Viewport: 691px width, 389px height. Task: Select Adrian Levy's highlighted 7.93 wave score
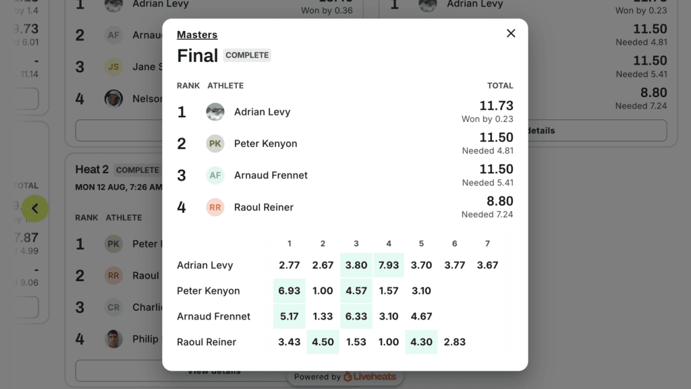(389, 265)
